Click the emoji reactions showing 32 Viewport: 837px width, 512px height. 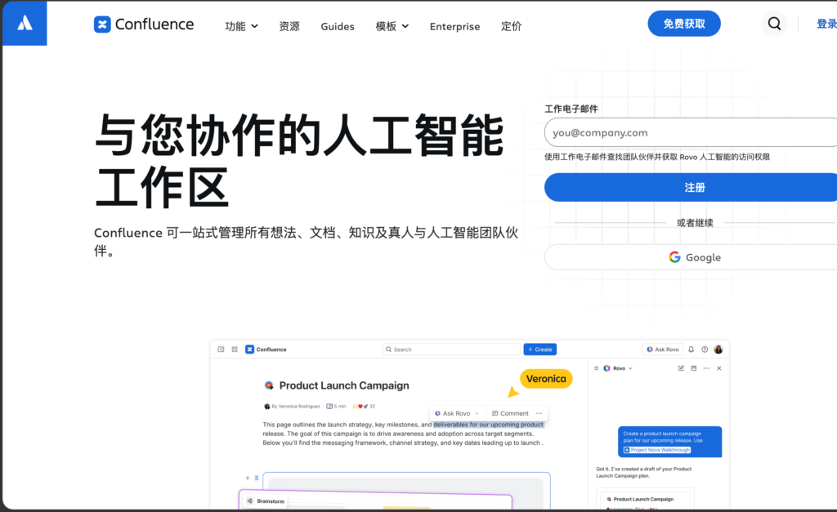coord(364,407)
